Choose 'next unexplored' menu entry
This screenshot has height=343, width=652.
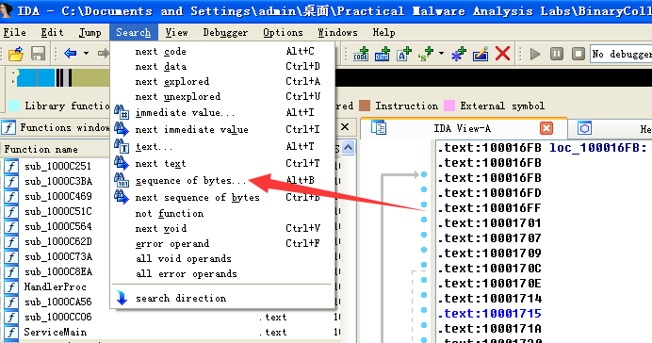(222, 96)
